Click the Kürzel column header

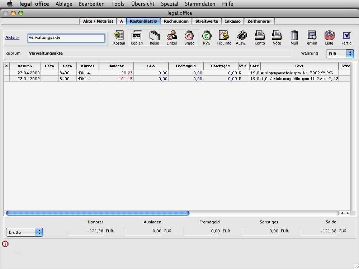[88, 66]
